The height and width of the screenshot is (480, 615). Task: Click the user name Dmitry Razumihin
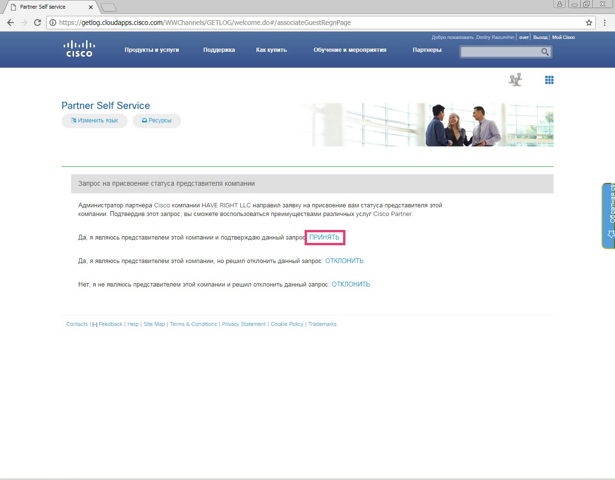pos(495,37)
